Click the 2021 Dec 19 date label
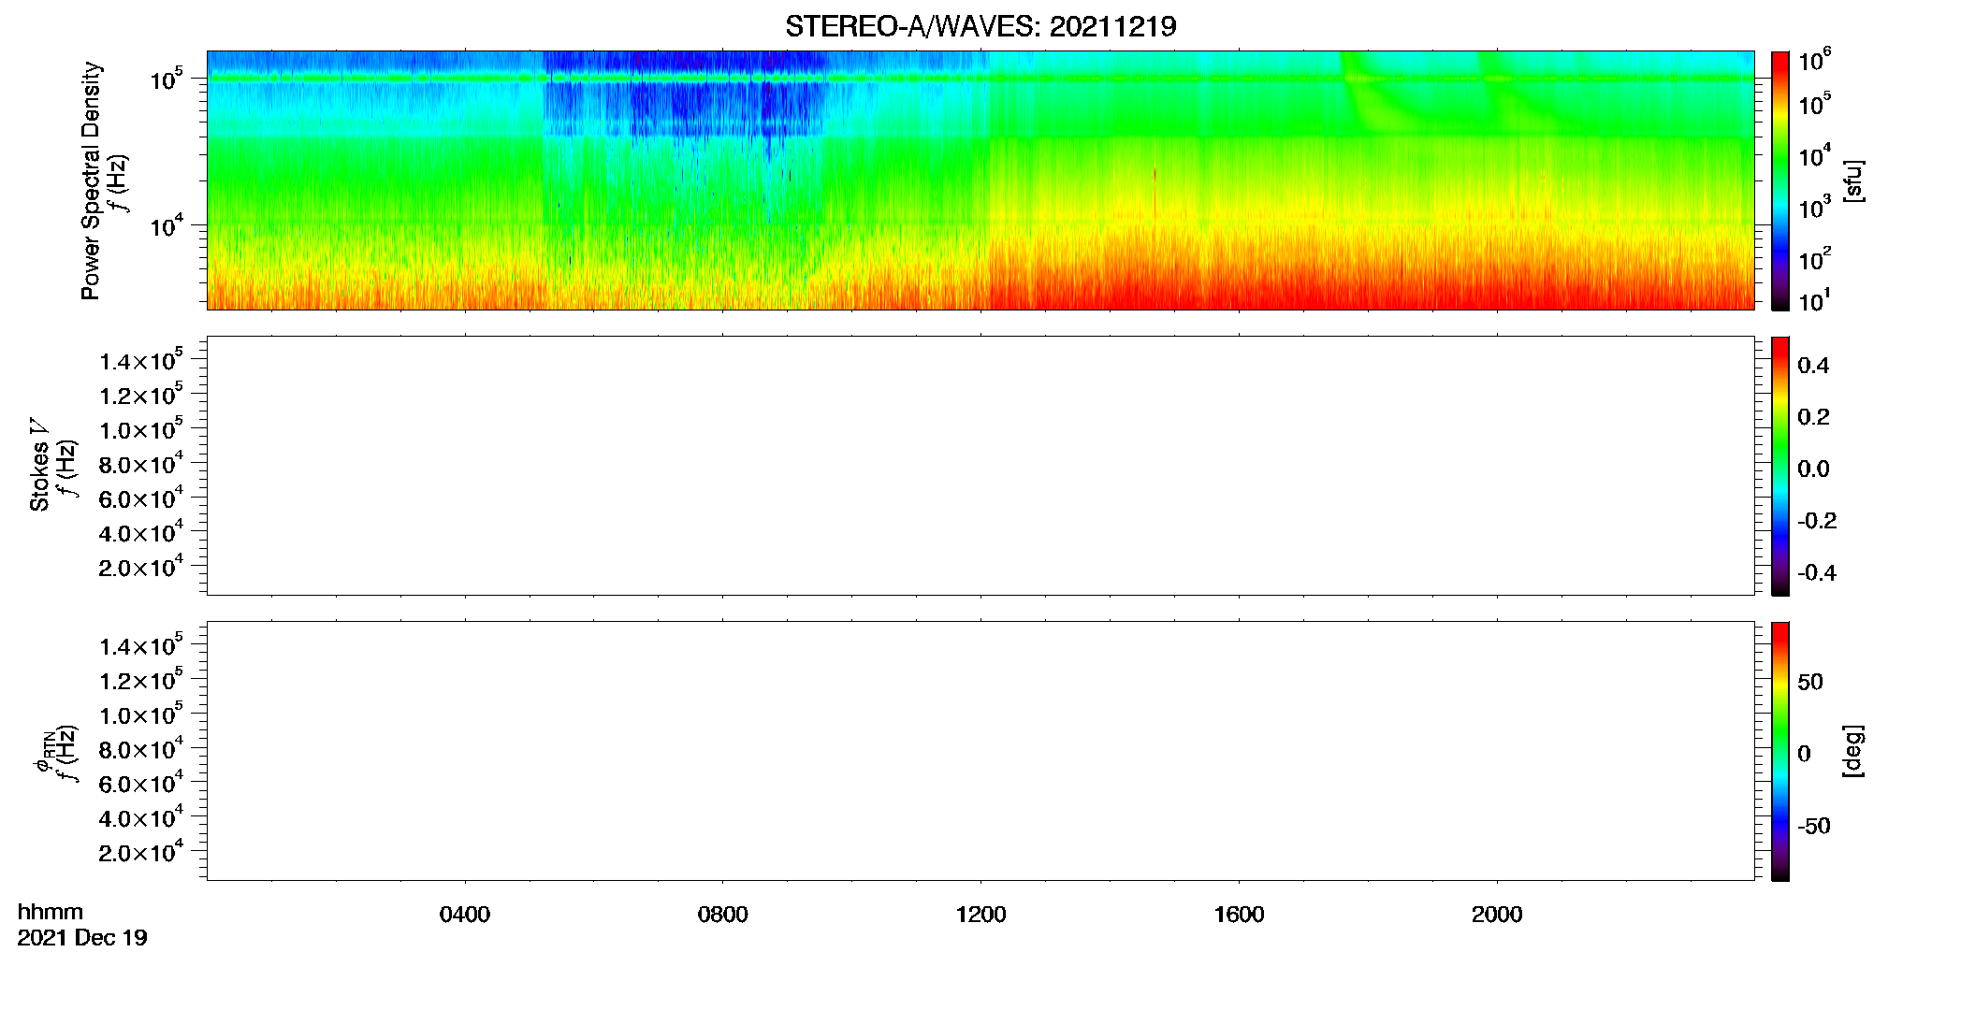 pyautogui.click(x=82, y=938)
